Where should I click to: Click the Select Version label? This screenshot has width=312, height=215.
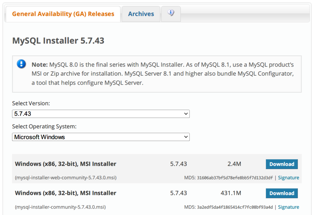click(31, 103)
